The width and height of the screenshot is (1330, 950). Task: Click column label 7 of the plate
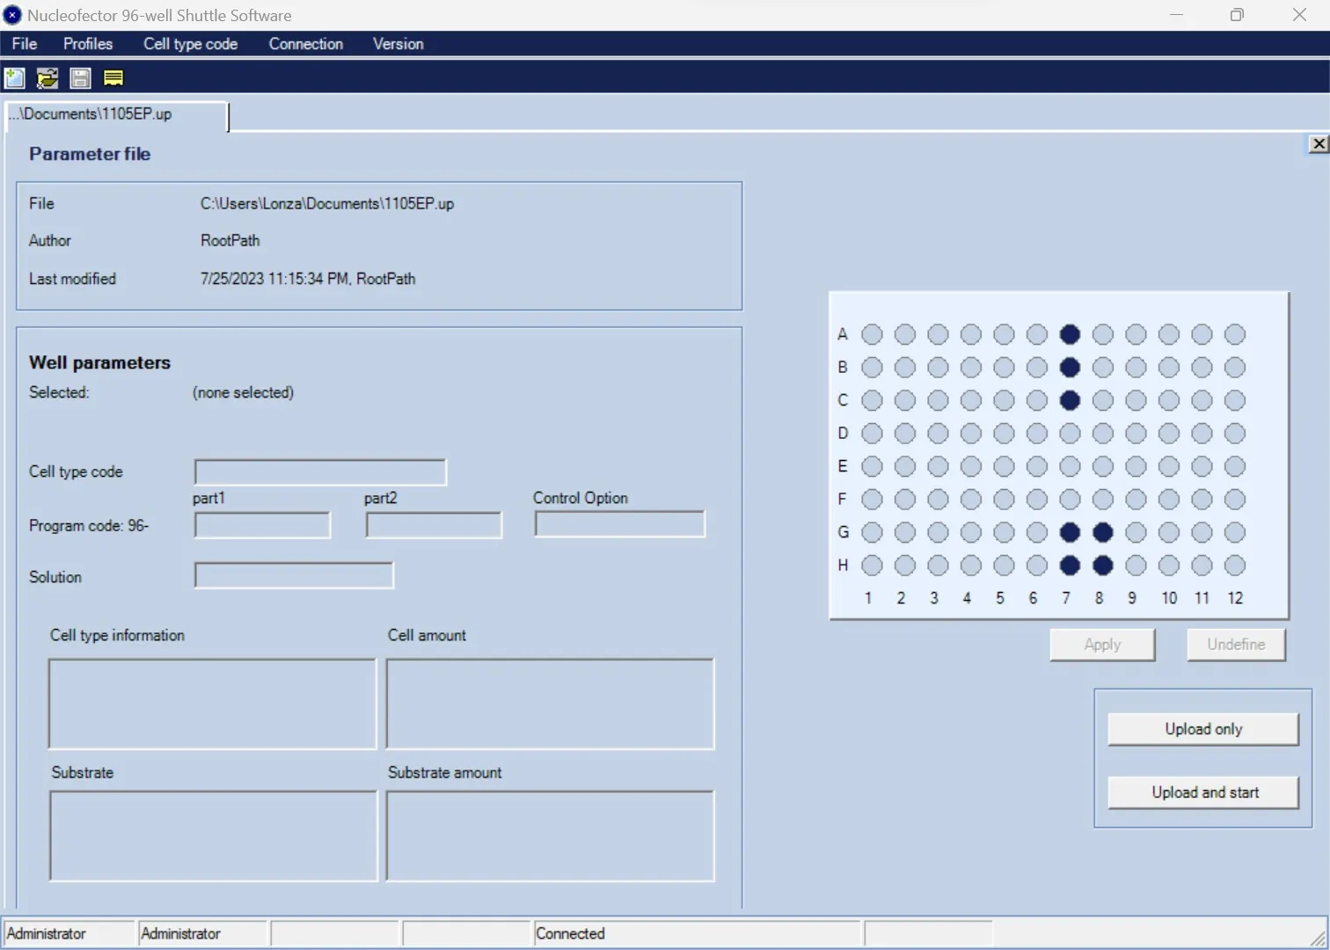(1066, 598)
